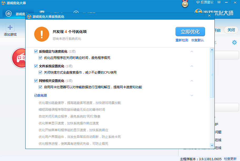Open settings via the gear icon

tap(234, 42)
